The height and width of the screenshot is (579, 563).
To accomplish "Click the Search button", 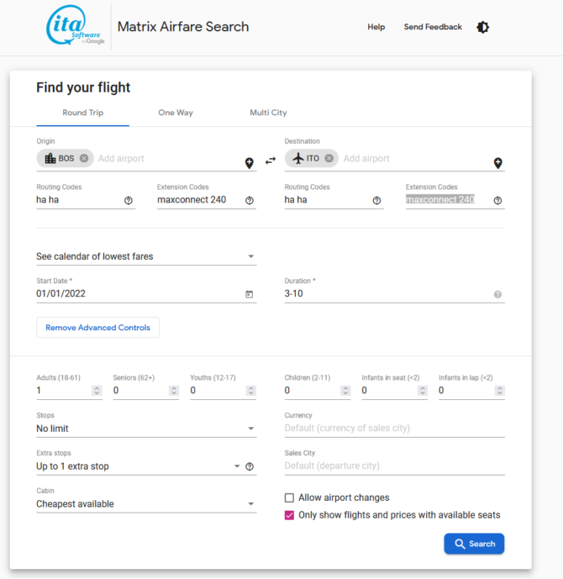I will pyautogui.click(x=474, y=544).
